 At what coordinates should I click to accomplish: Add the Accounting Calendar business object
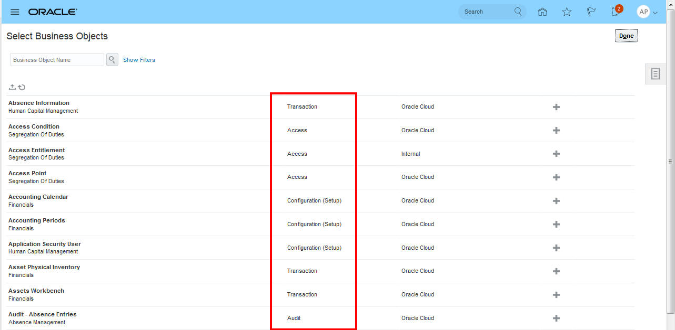[556, 201]
